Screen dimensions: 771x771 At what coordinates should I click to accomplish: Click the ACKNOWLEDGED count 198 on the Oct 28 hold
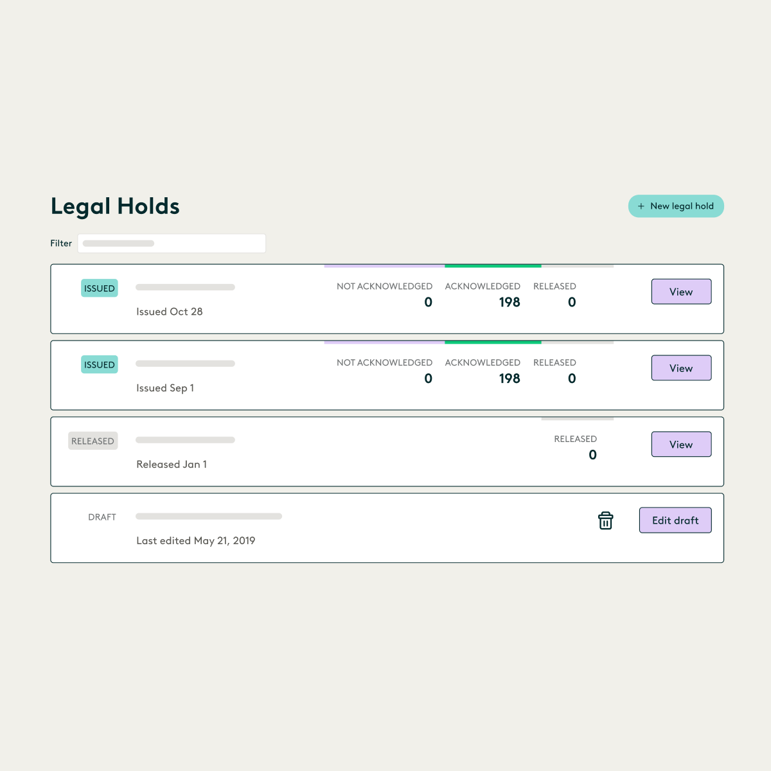coord(510,302)
